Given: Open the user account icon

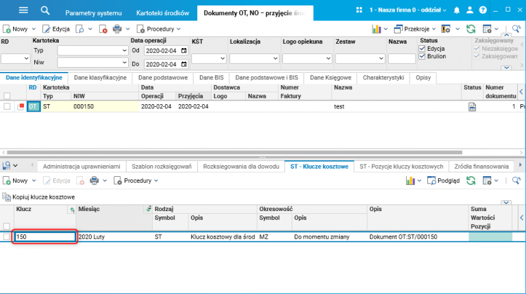Looking at the screenshot, I should tap(470, 10).
